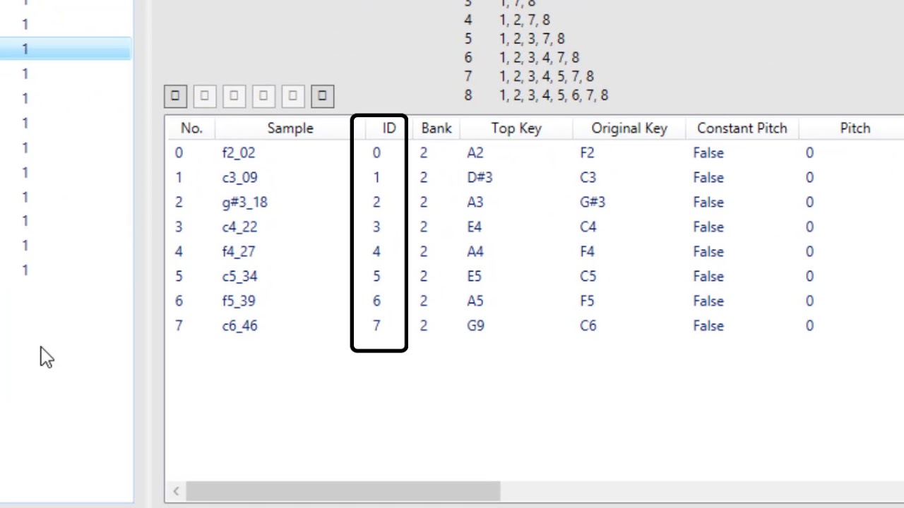Click the Top Key cell G9
Viewport: 904px width, 508px height.
pos(475,326)
